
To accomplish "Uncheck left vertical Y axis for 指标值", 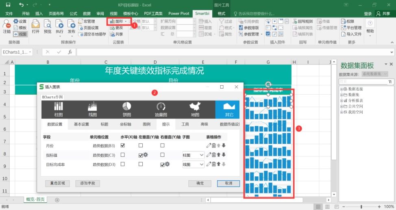I will [141, 155].
